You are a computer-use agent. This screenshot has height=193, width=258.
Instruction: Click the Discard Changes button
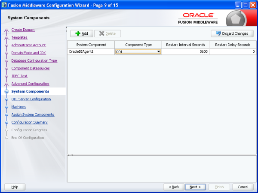coord(232,33)
